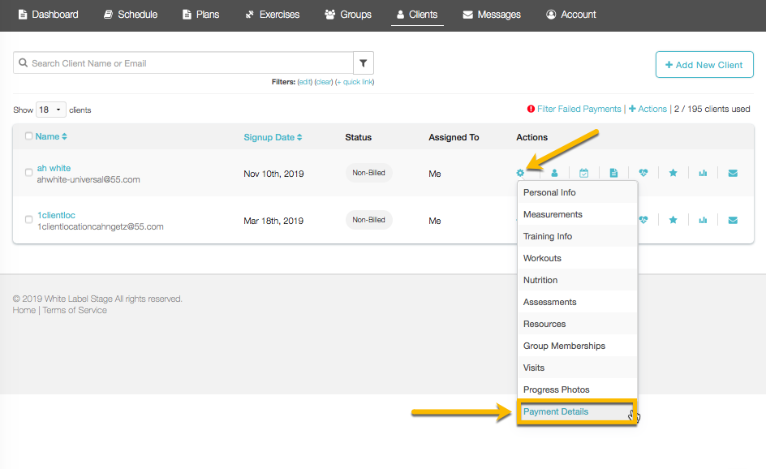Click the envelope message icon for 1clientloc

733,220
